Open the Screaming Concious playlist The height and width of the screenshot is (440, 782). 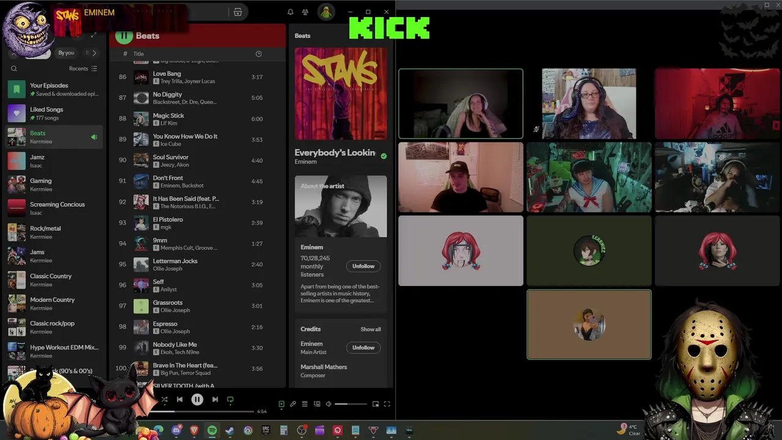click(55, 208)
